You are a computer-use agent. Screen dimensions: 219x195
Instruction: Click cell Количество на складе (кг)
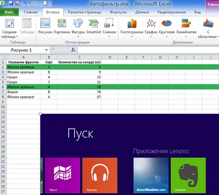(79, 62)
